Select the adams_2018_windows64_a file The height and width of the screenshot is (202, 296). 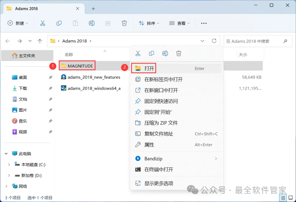[x=91, y=88]
